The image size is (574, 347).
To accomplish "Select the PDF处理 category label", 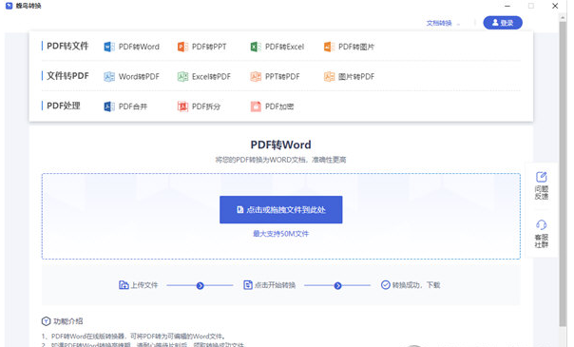I will pos(64,106).
